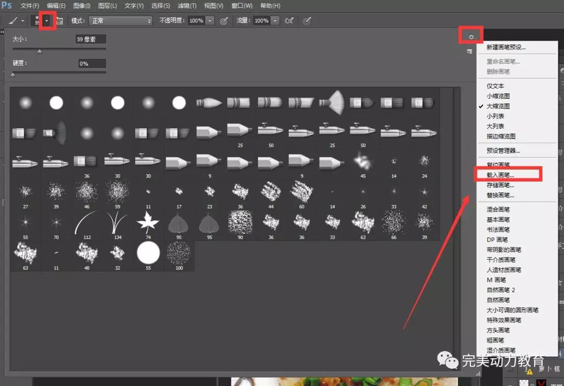This screenshot has height=386, width=564.
Task: Click the brush size slider handle
Action: point(39,51)
